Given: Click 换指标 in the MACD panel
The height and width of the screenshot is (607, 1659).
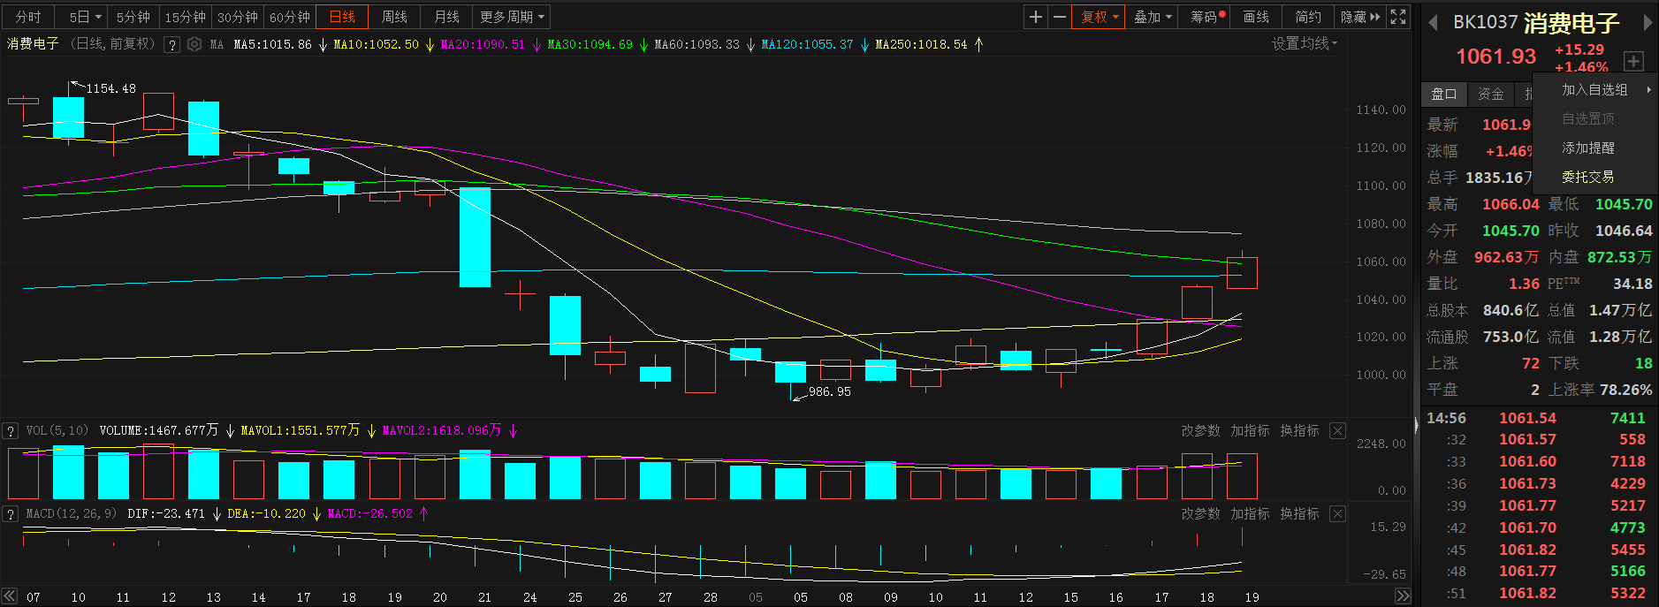Looking at the screenshot, I should point(1299,514).
